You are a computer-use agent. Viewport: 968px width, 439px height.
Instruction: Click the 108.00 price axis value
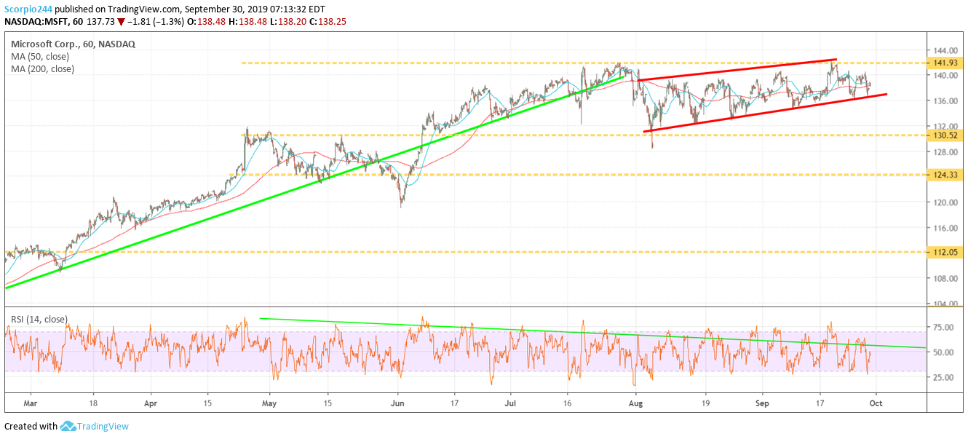click(947, 279)
